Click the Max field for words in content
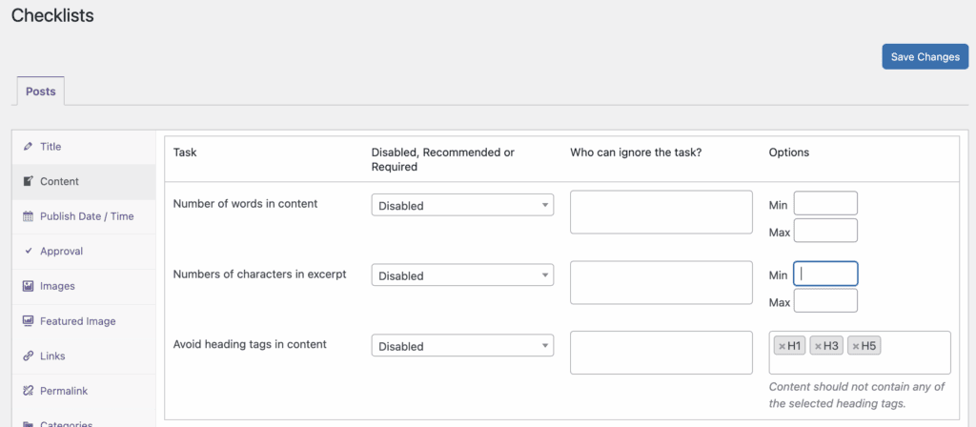 pos(825,231)
